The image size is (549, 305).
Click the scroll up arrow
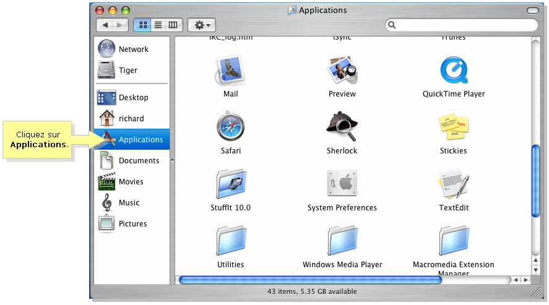(x=536, y=260)
